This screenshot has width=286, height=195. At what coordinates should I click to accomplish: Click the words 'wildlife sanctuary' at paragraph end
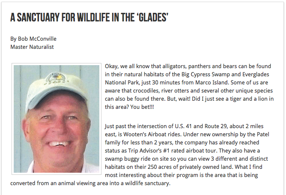(x=148, y=183)
